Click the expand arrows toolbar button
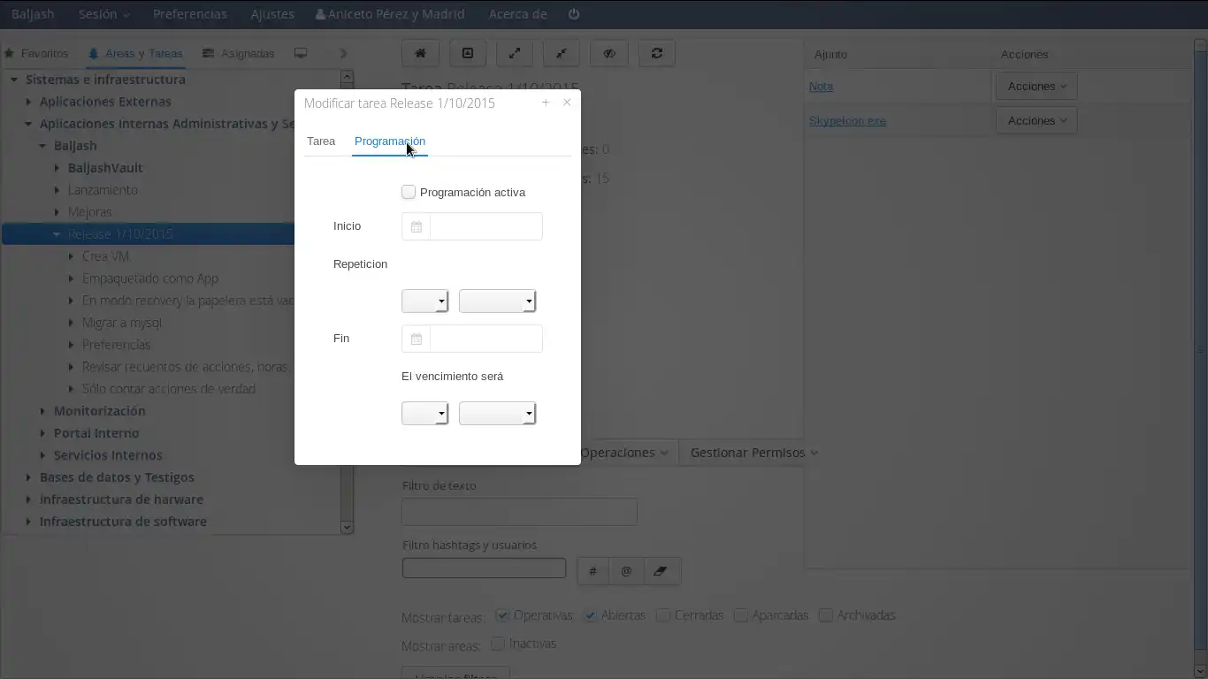Screen dimensions: 1208x679 tap(515, 53)
